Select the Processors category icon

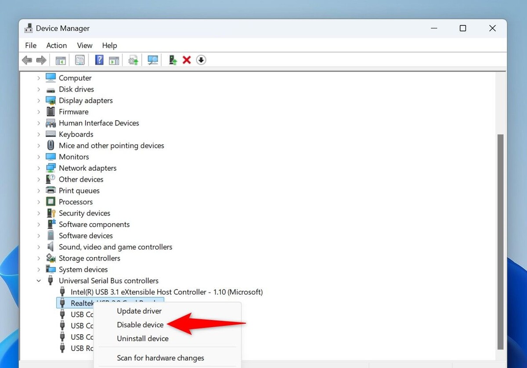(x=51, y=202)
